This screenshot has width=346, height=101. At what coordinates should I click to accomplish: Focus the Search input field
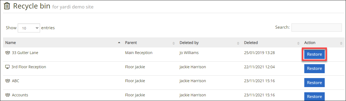pyautogui.click(x=317, y=28)
